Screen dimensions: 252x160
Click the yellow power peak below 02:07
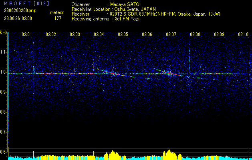(x=170, y=154)
